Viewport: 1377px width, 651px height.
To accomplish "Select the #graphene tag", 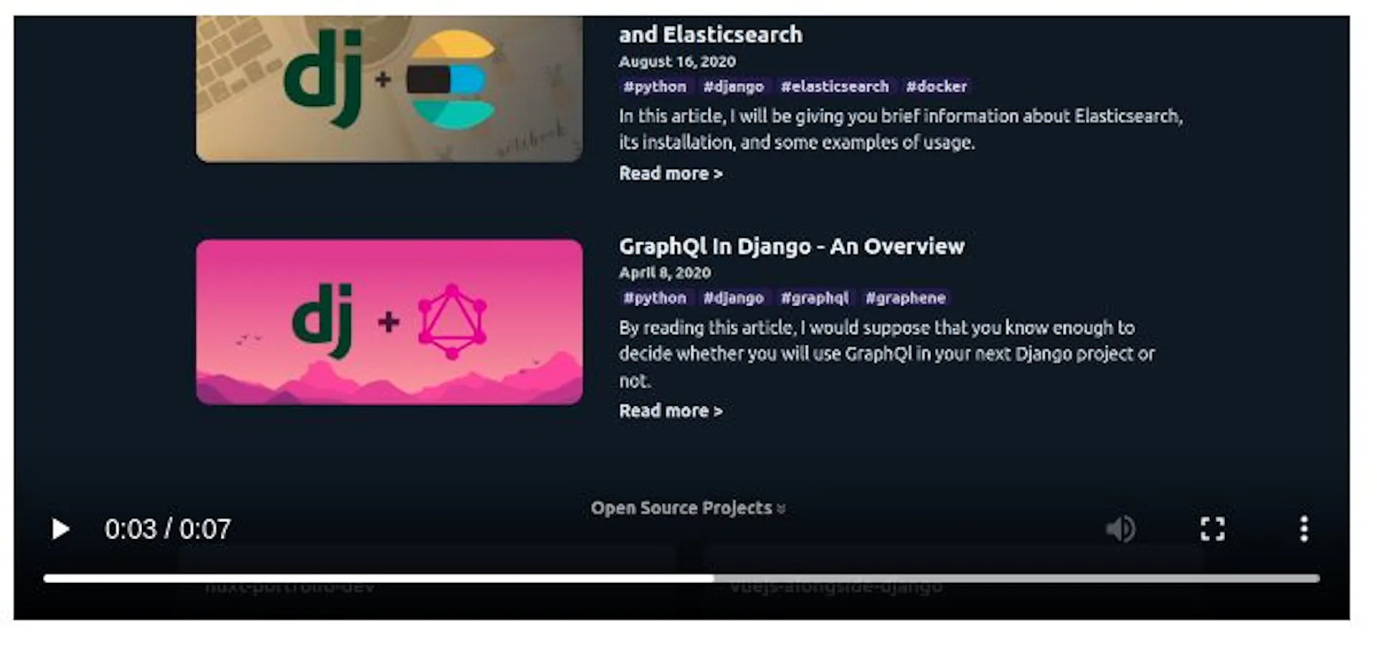I will 906,298.
